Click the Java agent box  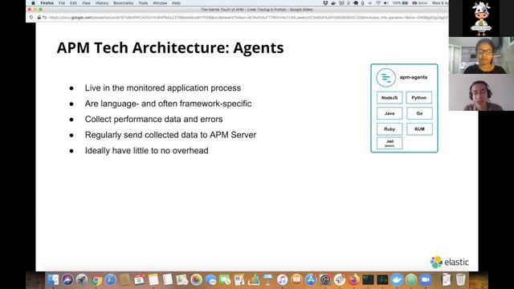click(x=390, y=113)
